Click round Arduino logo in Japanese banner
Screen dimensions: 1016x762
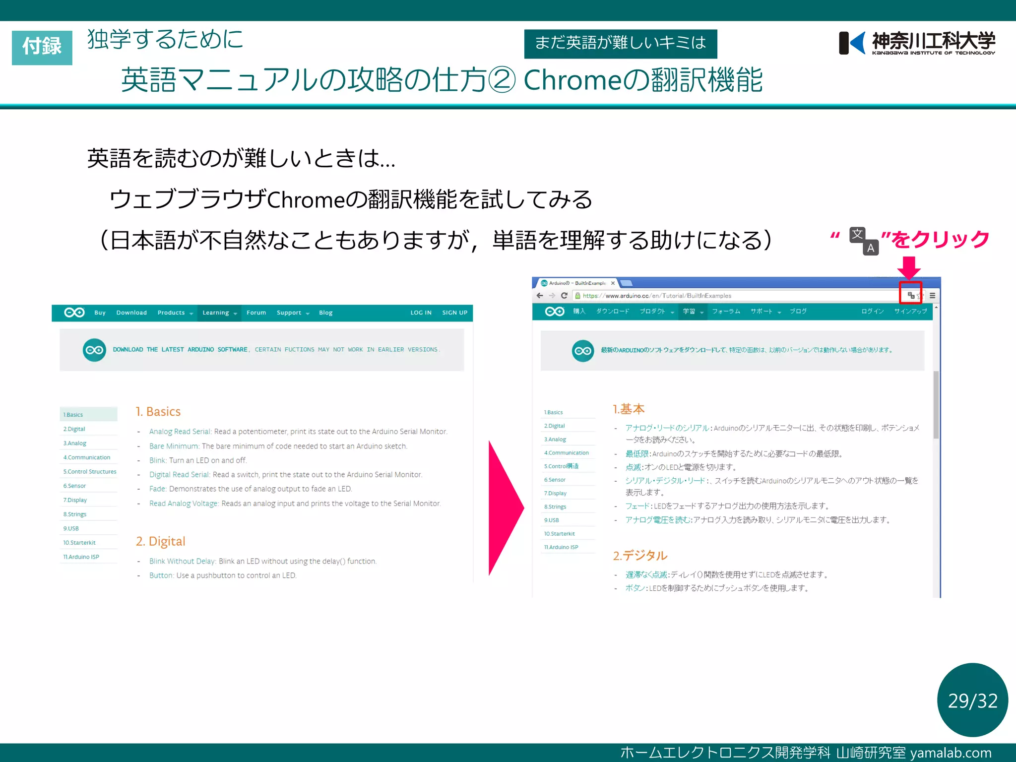(583, 351)
